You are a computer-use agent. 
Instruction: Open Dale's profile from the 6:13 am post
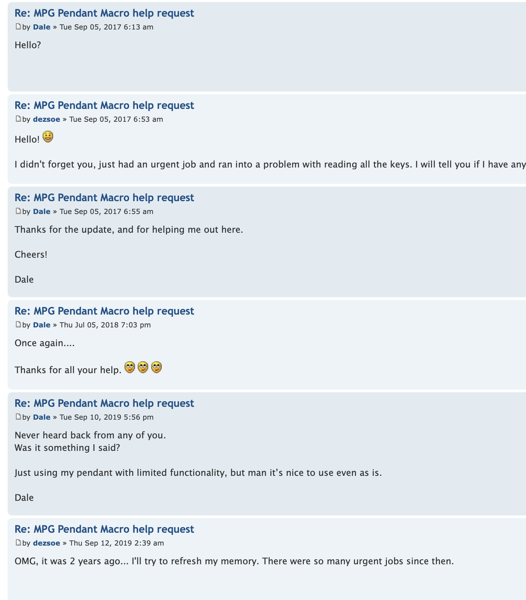42,27
